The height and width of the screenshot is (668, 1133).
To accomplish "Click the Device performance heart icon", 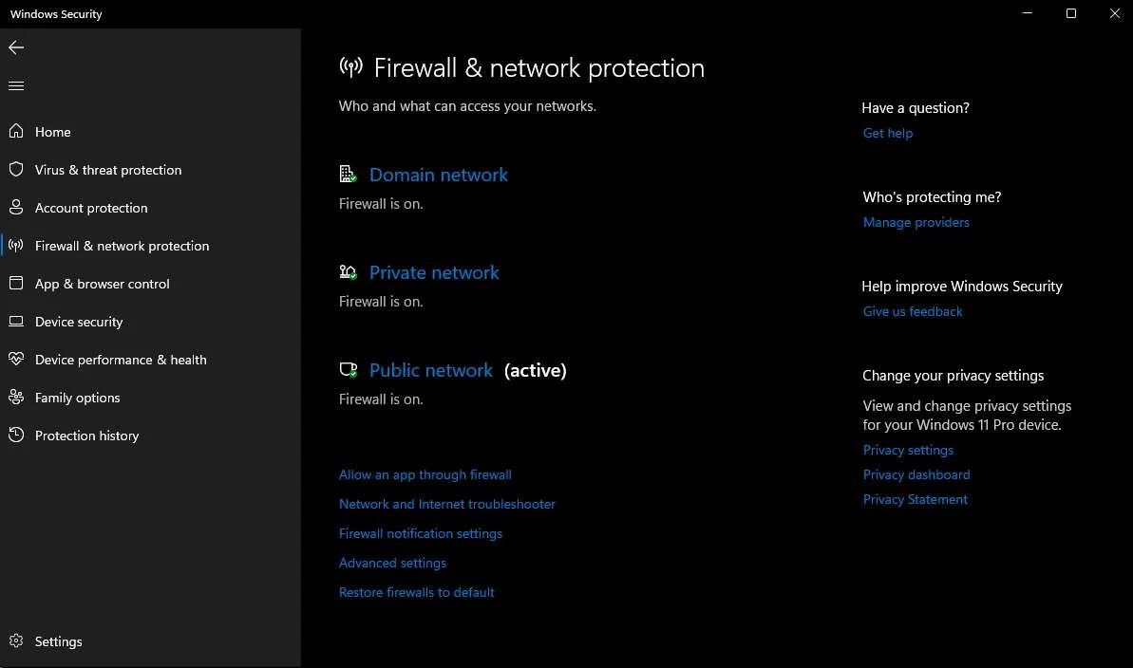I will click(x=16, y=360).
